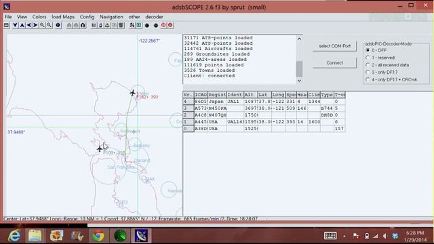
Task: Select the table cell N450PA
Action: [x=217, y=108]
